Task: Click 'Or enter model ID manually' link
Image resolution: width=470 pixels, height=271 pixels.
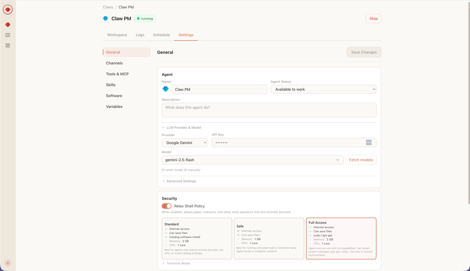Action: pos(181,170)
